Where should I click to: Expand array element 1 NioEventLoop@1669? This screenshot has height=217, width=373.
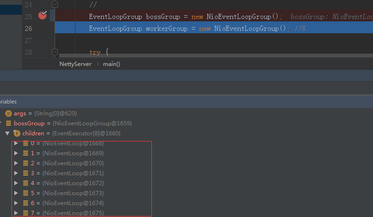(16, 153)
